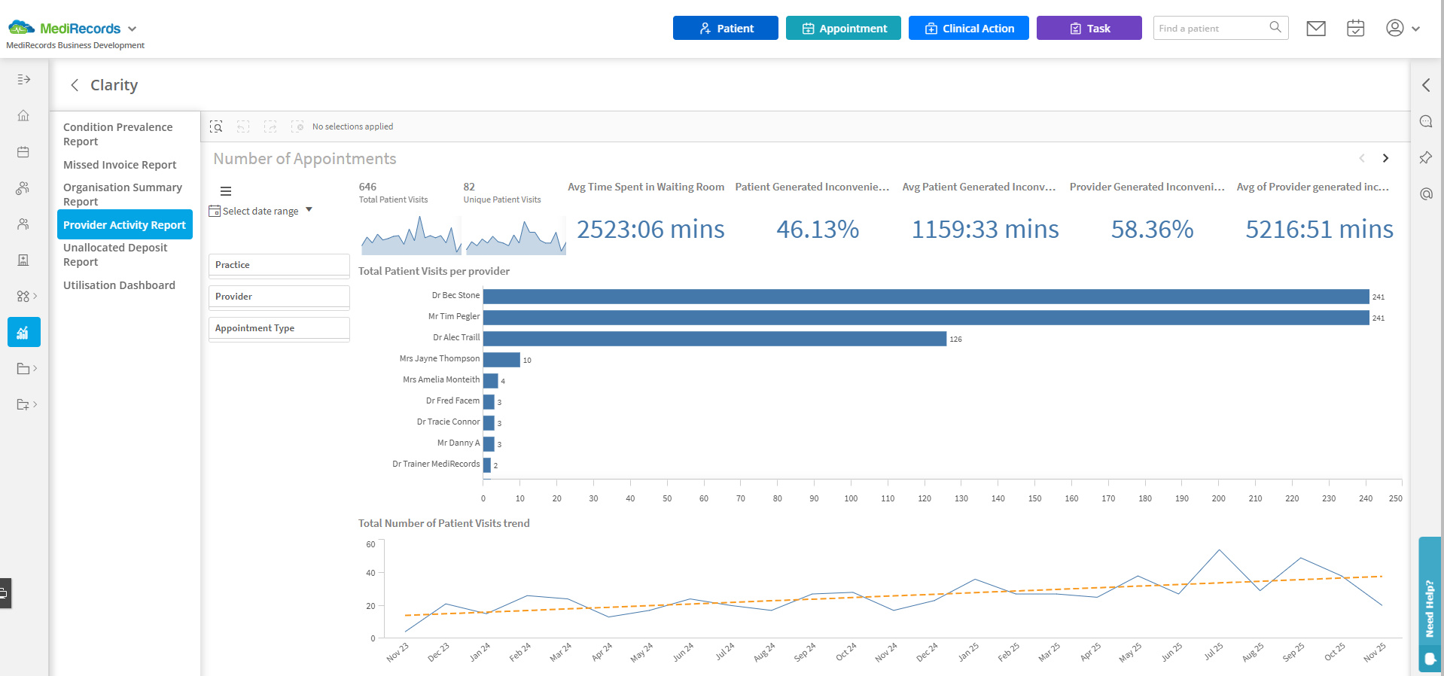Image resolution: width=1444 pixels, height=676 pixels.
Task: Open the MediRecords logo dropdown chevron
Action: click(x=133, y=29)
